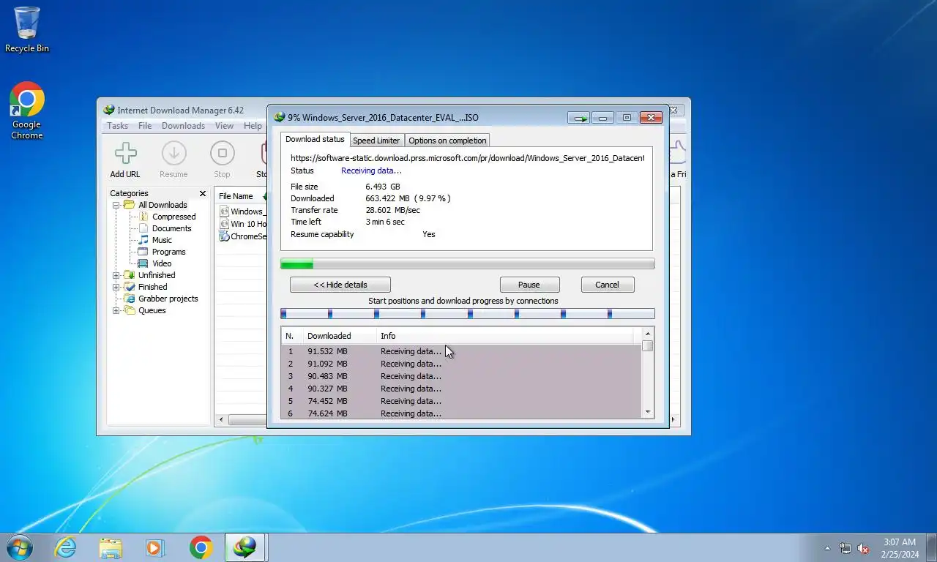This screenshot has width=937, height=562.
Task: Click the download URL text in dialog
Action: 467,157
